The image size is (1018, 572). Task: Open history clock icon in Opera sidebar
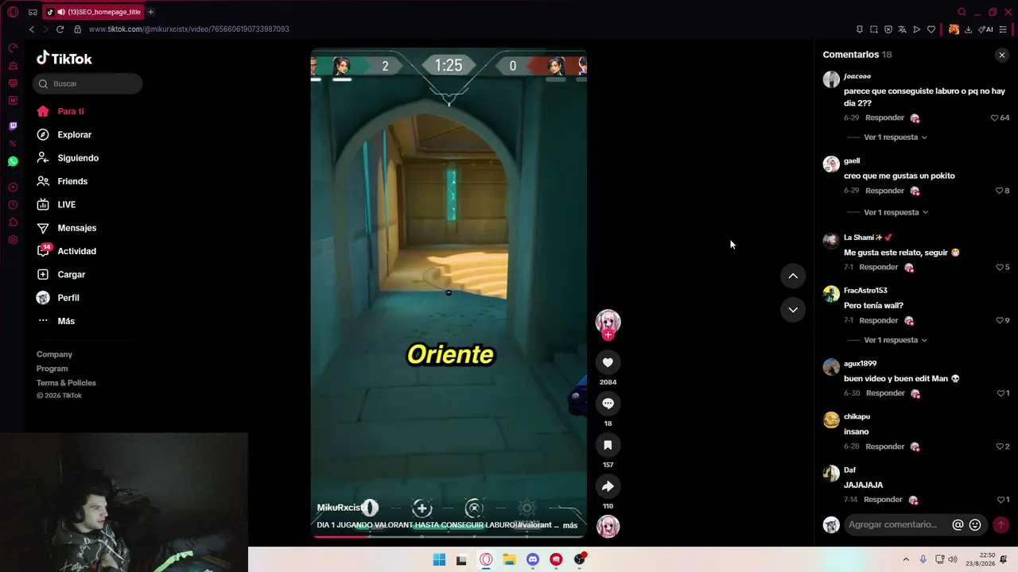(13, 205)
